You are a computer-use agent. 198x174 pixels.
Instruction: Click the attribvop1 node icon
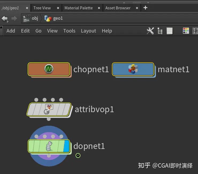pos(49,109)
